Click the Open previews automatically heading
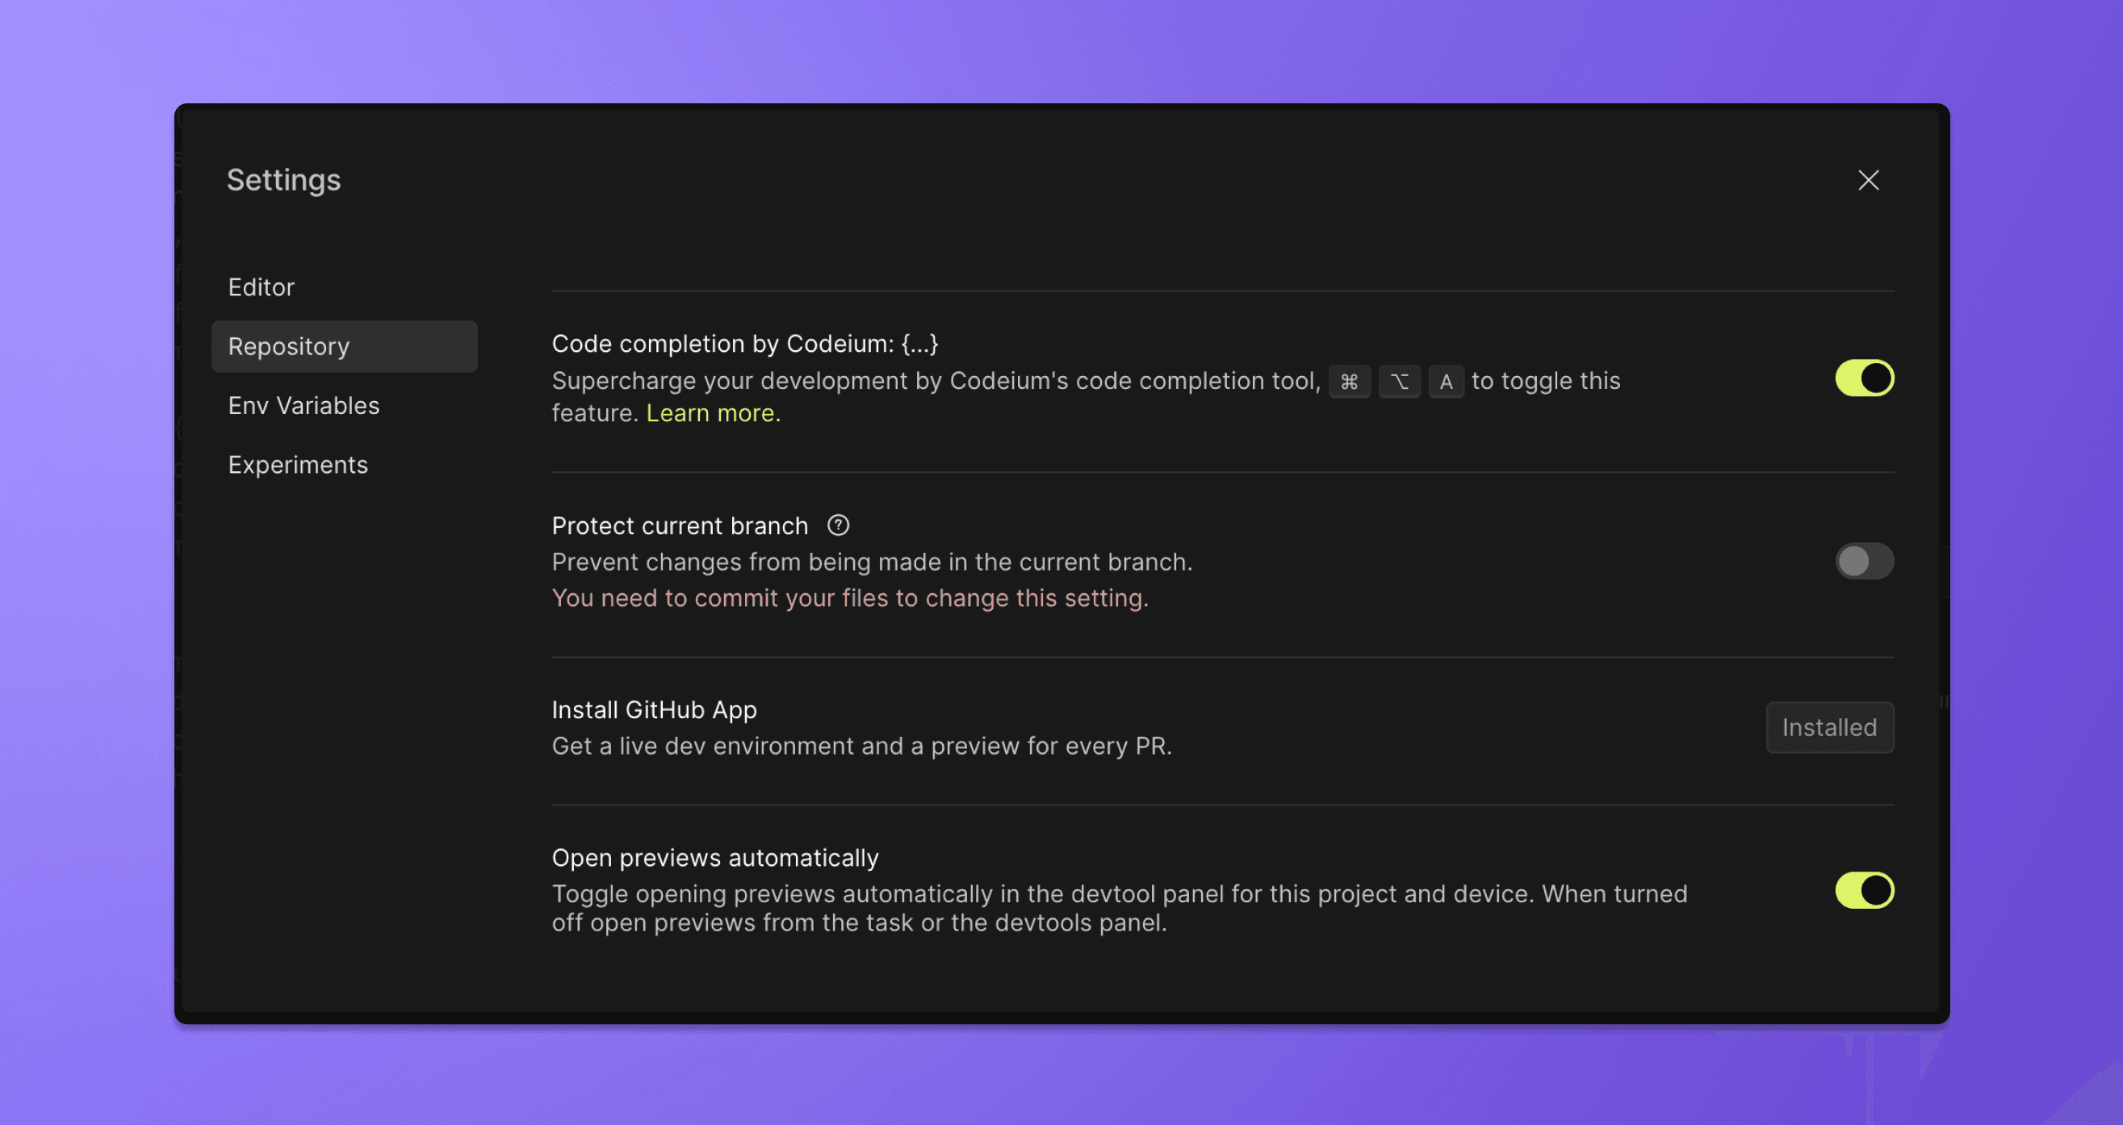 pos(714,858)
